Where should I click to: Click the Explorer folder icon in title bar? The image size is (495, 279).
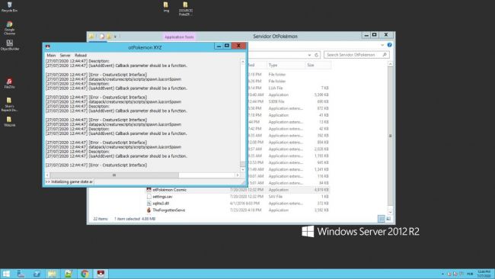pyautogui.click(x=91, y=37)
